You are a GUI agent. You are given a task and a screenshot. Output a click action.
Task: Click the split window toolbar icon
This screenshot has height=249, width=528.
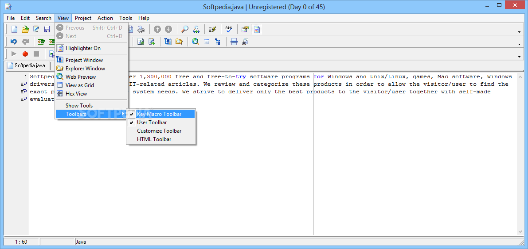point(234,42)
